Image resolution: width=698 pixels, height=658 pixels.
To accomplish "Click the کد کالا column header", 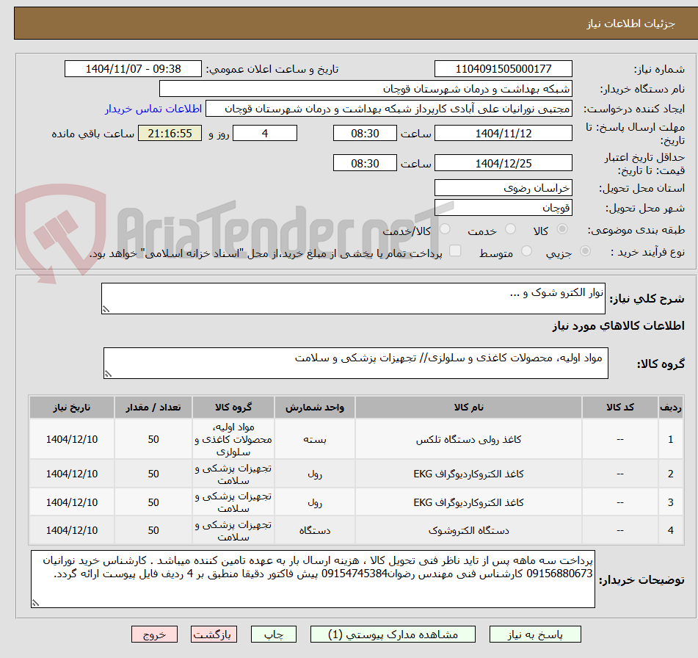I will tap(620, 407).
